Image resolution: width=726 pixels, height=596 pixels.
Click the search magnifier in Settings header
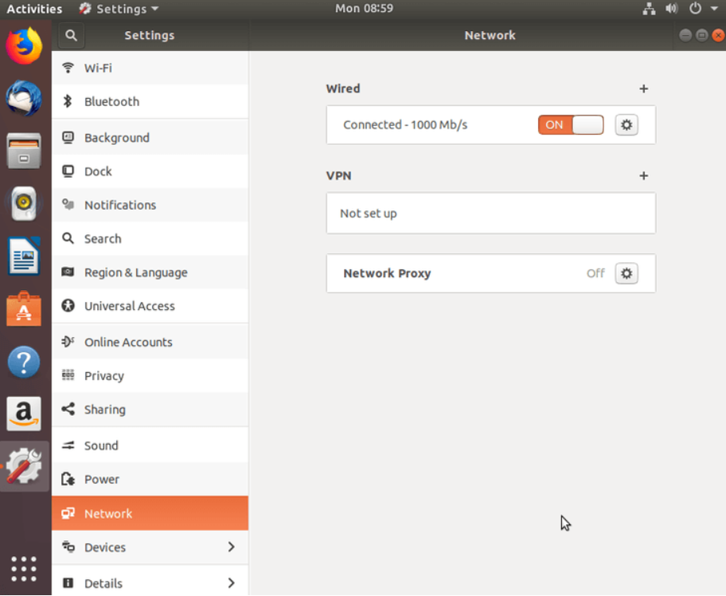71,35
